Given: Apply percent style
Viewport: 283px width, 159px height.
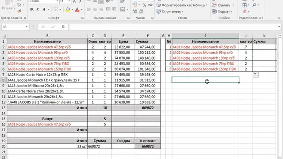Looking at the screenshot, I should click(145, 5).
